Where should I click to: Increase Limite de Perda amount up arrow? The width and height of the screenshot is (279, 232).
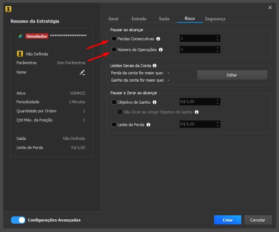(x=217, y=123)
